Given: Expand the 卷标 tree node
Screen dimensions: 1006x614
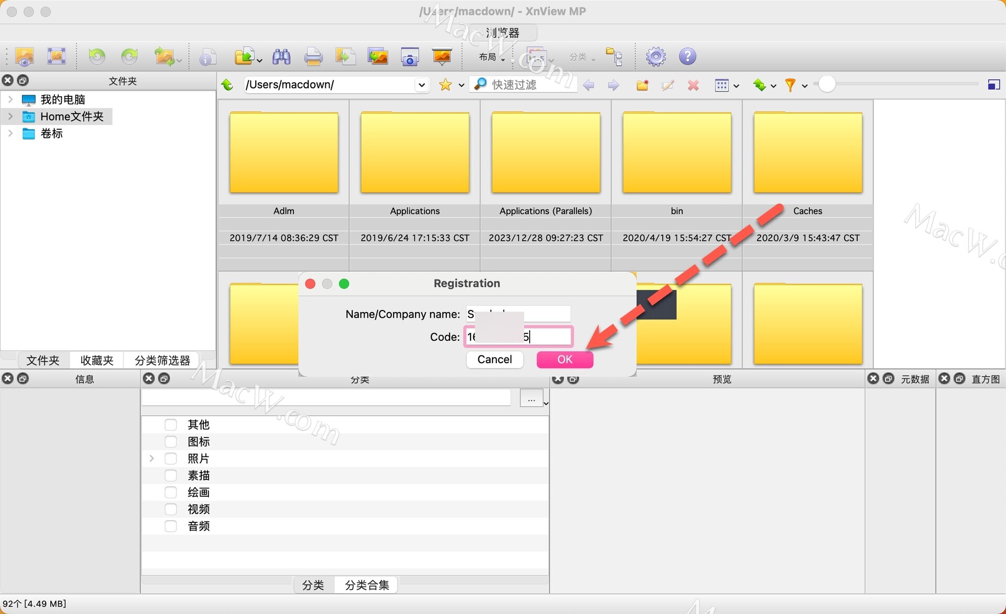Looking at the screenshot, I should [x=10, y=133].
